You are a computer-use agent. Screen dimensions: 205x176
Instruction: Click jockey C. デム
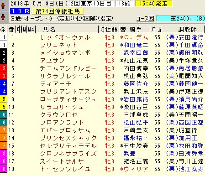(x=136, y=37)
